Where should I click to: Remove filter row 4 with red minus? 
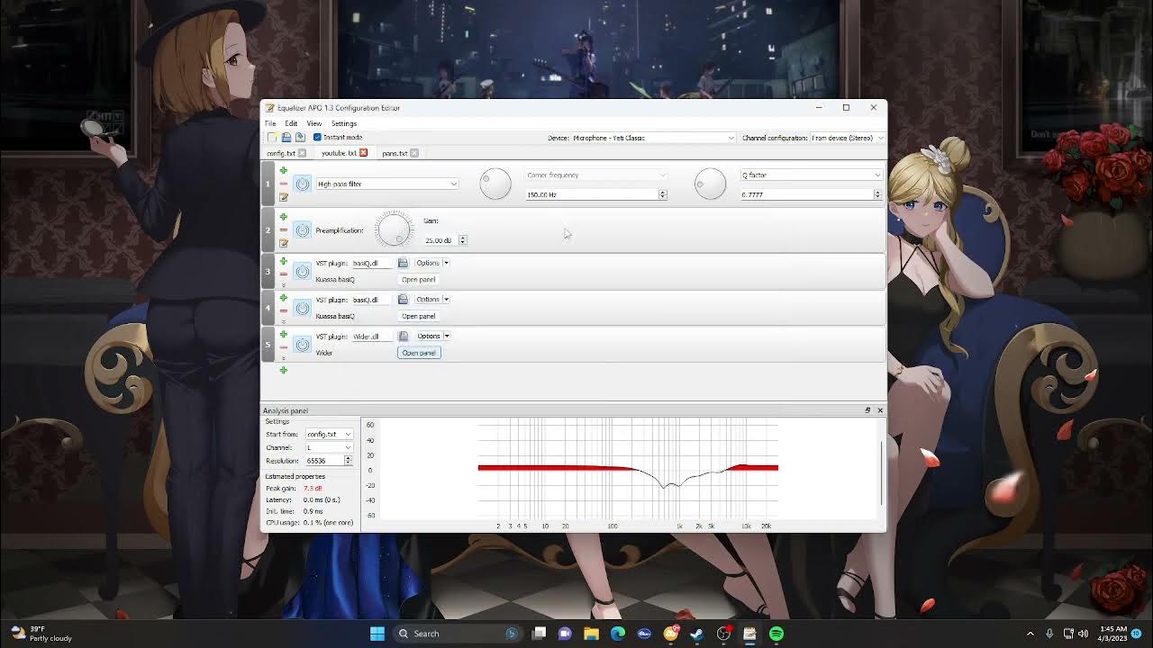pyautogui.click(x=284, y=310)
